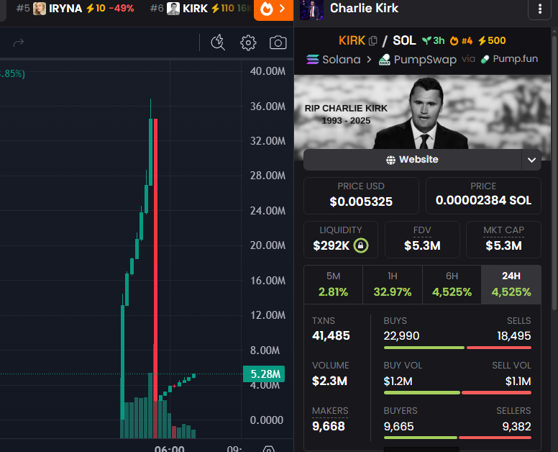The height and width of the screenshot is (452, 558).
Task: Click the MAKERS 9,668 value
Action: 329,426
